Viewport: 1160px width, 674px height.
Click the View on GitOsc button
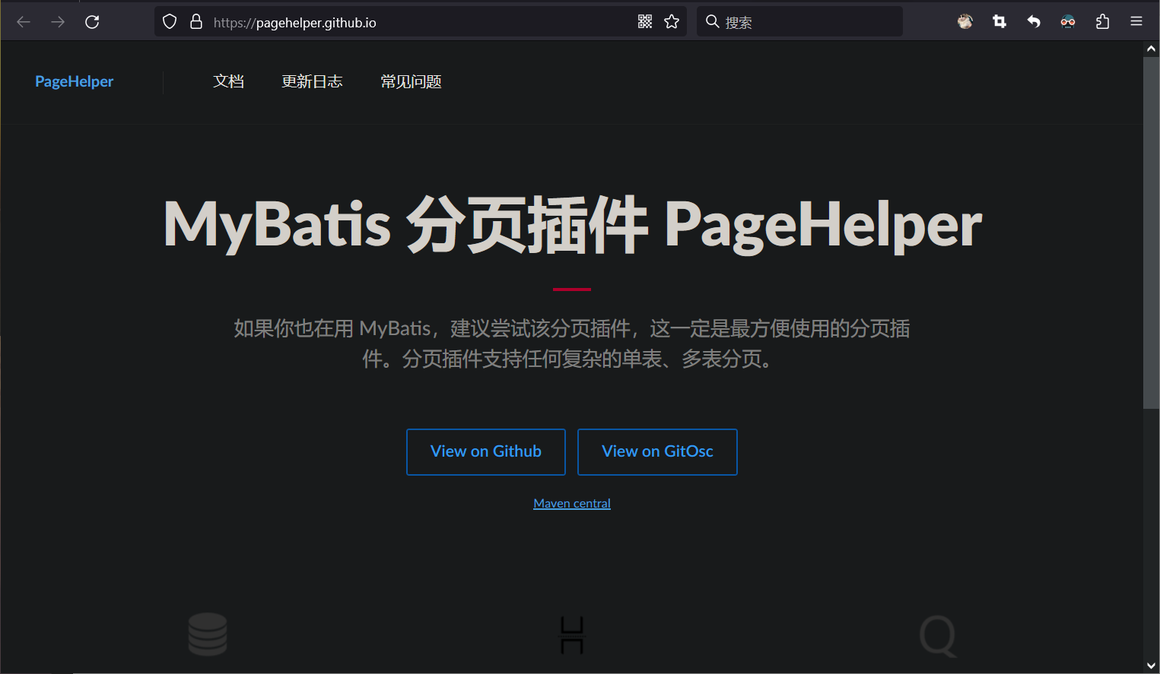tap(657, 452)
